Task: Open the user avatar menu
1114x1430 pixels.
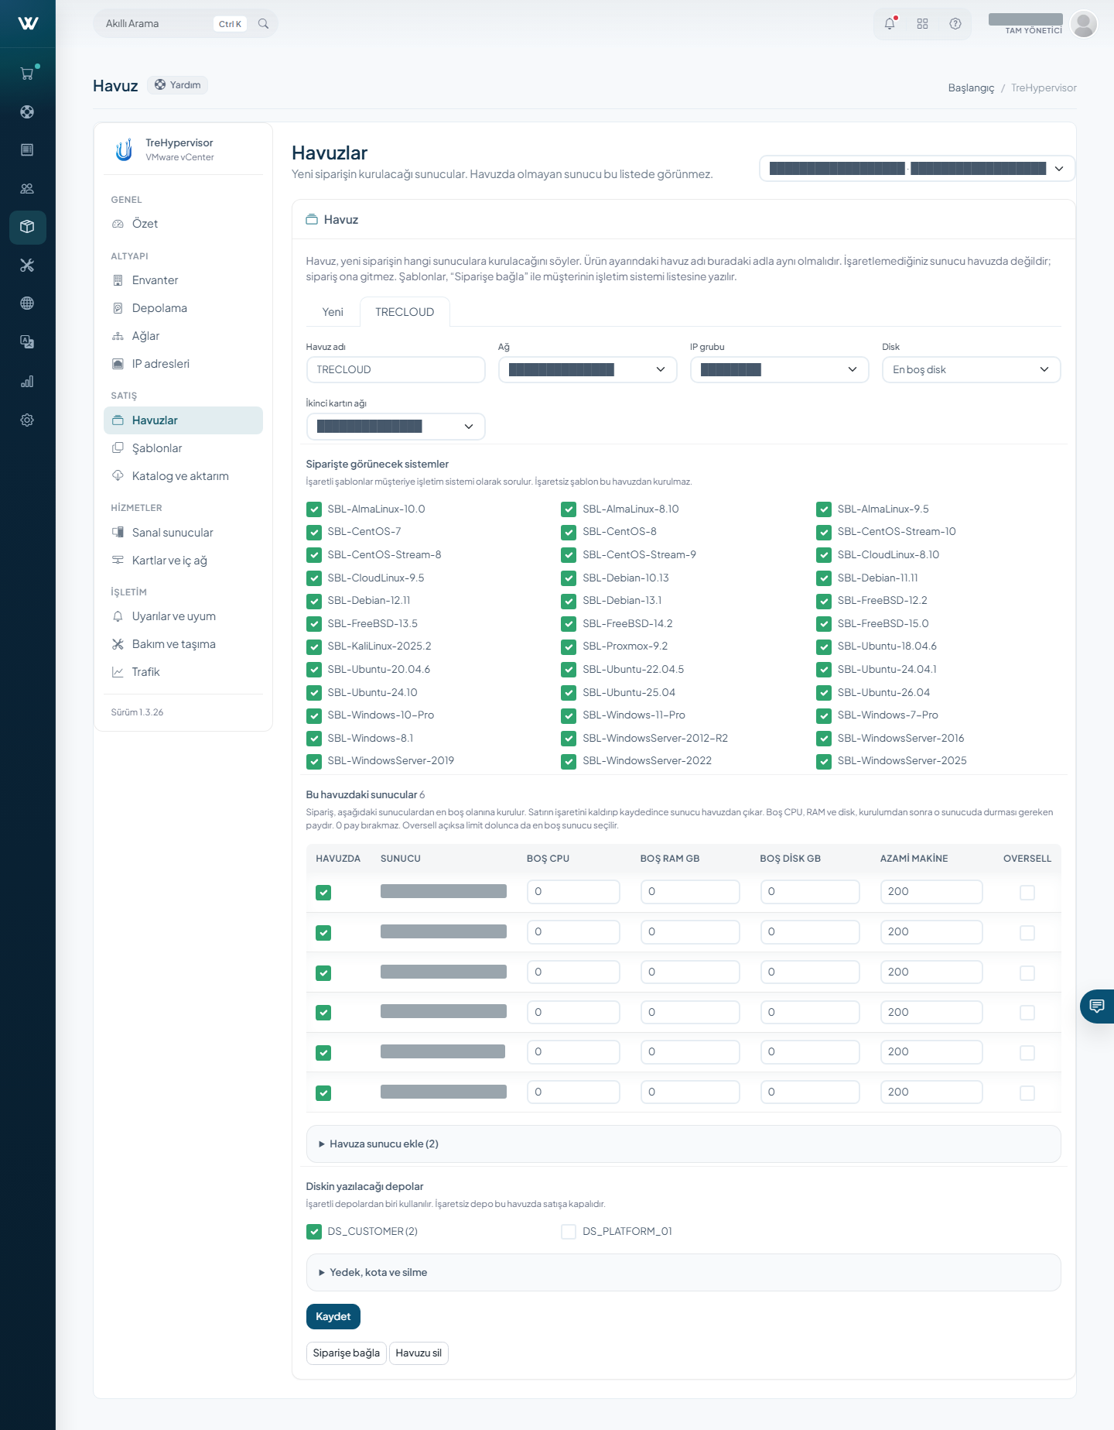Action: (x=1084, y=24)
